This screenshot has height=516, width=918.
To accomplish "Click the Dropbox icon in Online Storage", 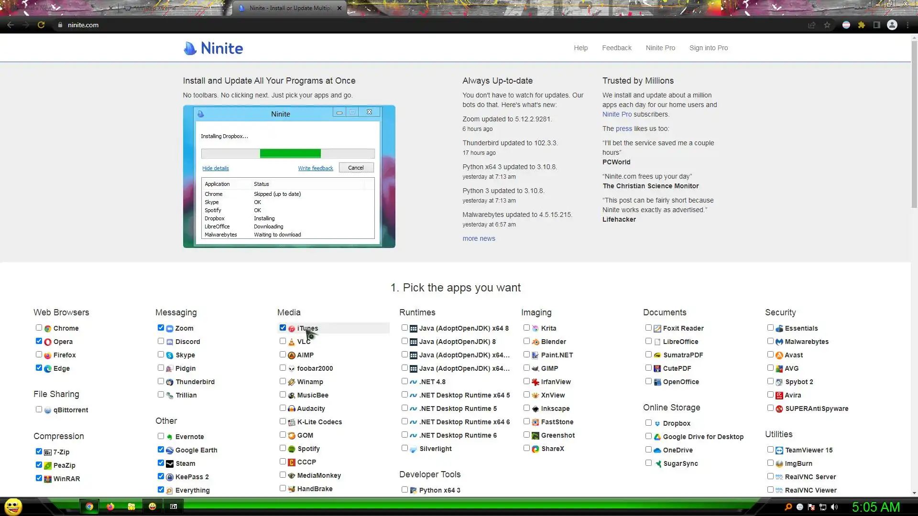I will 657,424.
